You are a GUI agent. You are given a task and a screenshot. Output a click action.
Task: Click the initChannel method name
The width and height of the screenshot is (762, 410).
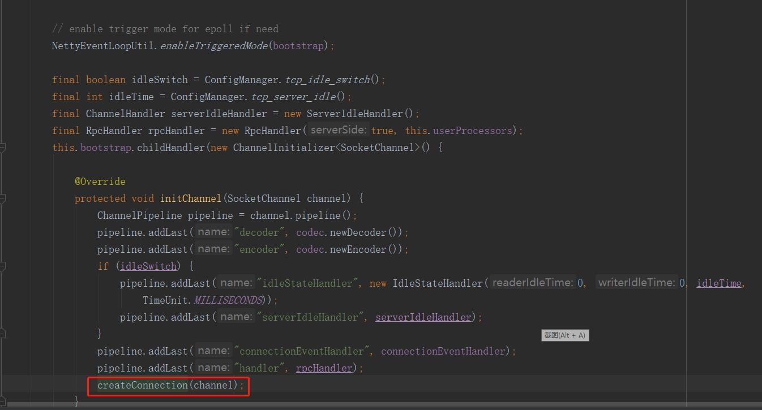191,198
